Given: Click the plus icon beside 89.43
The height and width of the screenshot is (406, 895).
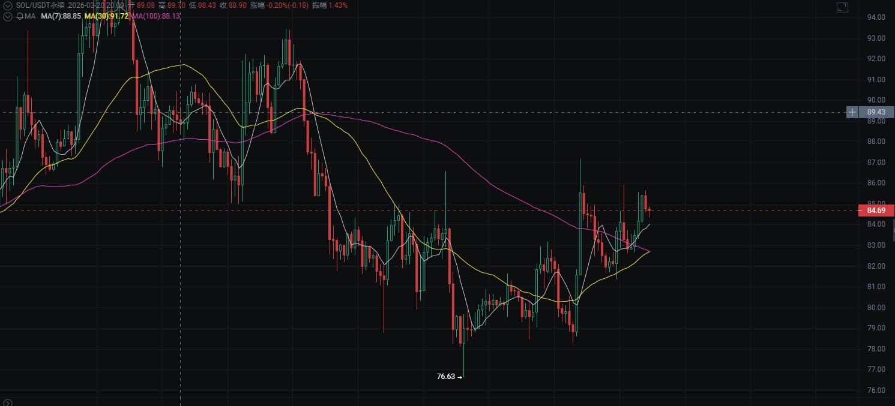Looking at the screenshot, I should (x=852, y=112).
